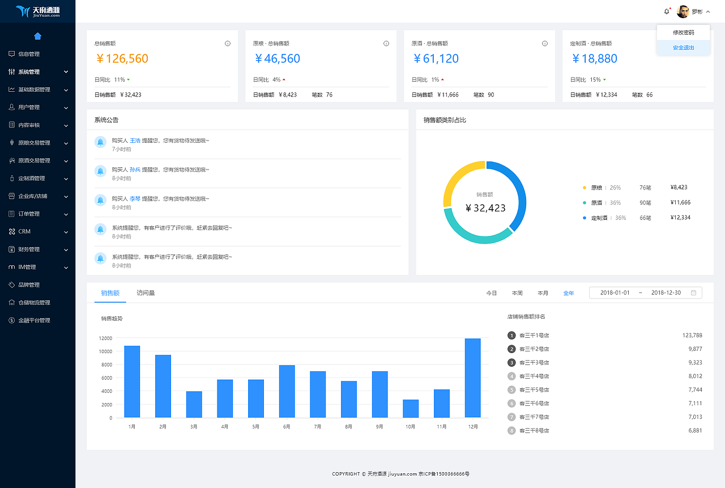The width and height of the screenshot is (725, 488).
Task: Click info icon on 总销售额 card
Action: coord(228,44)
